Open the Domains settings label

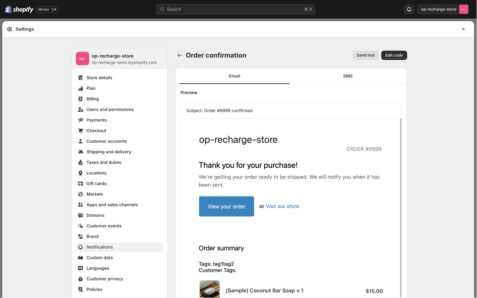click(95, 215)
